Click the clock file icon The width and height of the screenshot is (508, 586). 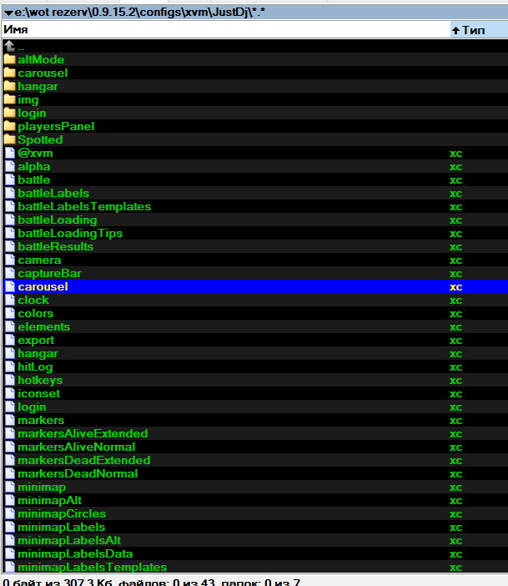[10, 301]
